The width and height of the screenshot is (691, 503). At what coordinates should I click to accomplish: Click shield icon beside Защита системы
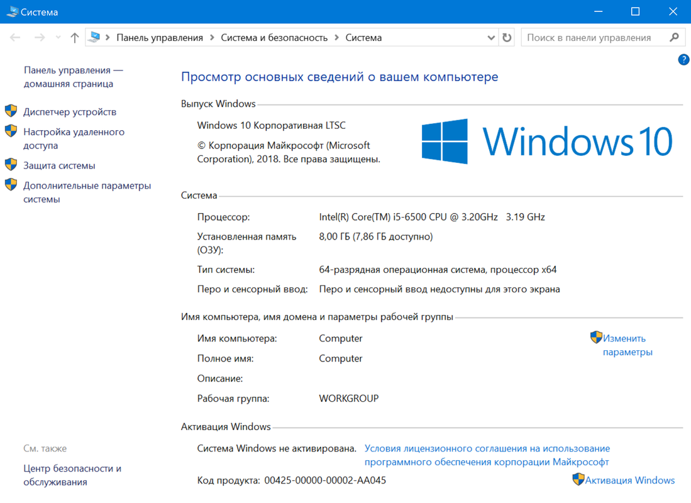point(11,165)
